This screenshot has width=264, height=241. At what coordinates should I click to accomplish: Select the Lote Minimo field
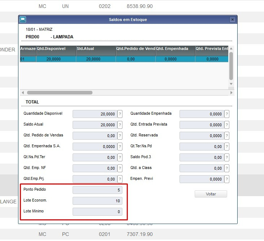coord(98,212)
